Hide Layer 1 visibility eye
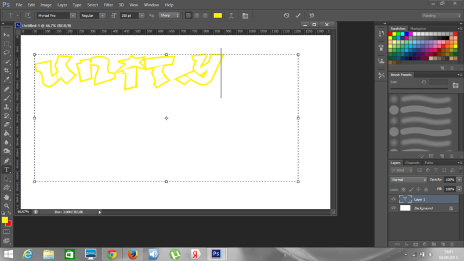Viewport: 464px width, 261px height. click(x=393, y=199)
